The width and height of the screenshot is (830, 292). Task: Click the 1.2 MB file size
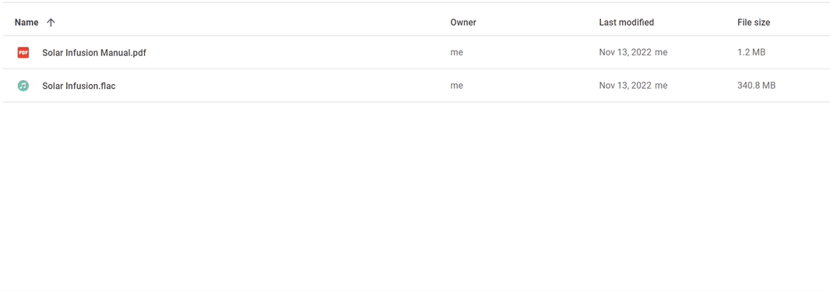[x=751, y=52]
